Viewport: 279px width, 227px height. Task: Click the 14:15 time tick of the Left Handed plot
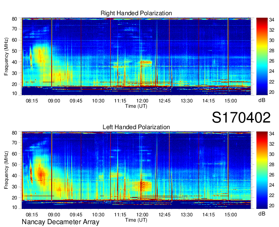[208, 214]
